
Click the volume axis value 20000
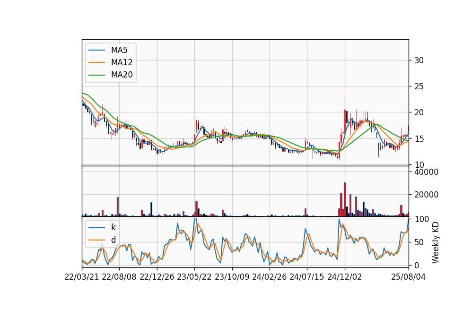[426, 195]
